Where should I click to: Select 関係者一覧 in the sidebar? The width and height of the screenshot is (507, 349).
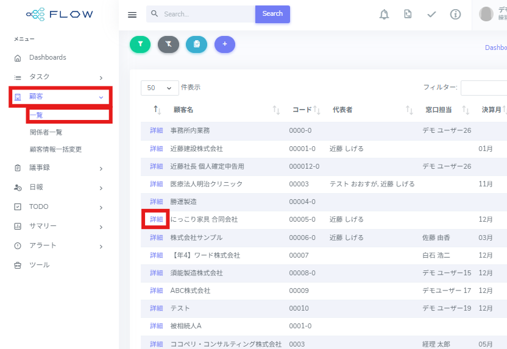pos(46,132)
